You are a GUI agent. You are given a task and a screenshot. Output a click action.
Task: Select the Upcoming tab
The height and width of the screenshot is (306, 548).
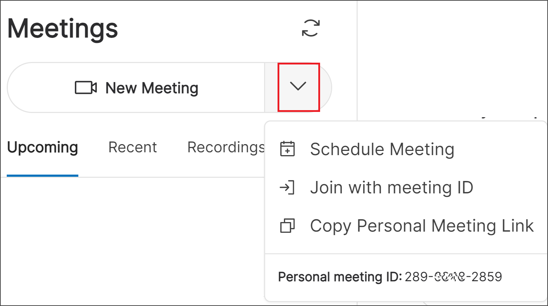pos(42,147)
